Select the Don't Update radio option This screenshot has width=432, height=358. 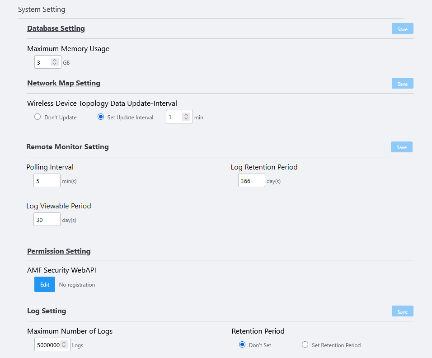[38, 117]
